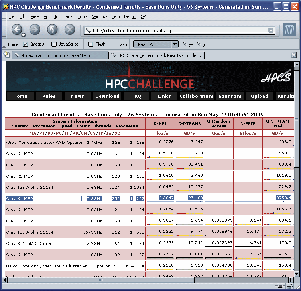Enable the Flash checkbox
The width and height of the screenshot is (301, 291).
(91, 44)
